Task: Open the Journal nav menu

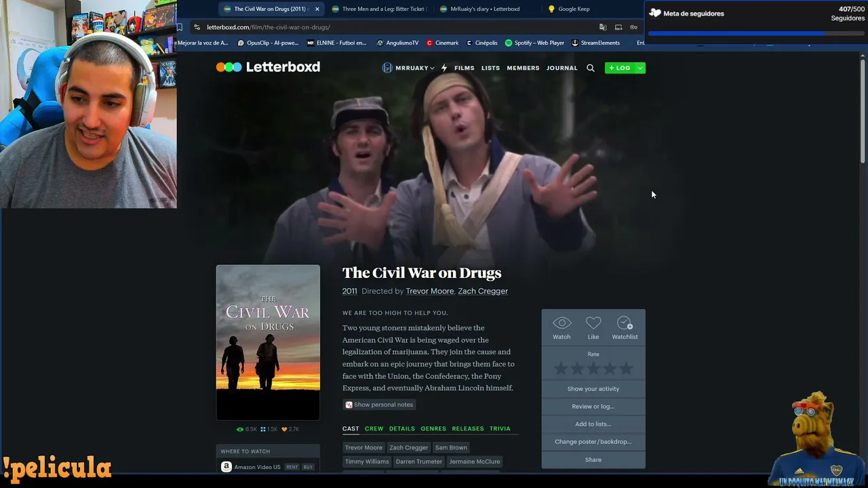Action: click(562, 68)
